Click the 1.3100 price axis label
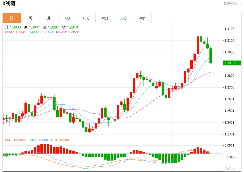This screenshot has width=244, height=172. (x=229, y=40)
